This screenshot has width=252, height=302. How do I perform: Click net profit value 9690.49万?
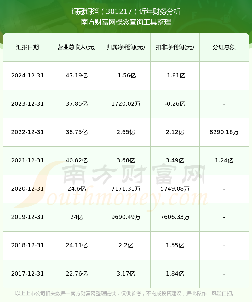pyautogui.click(x=126, y=217)
